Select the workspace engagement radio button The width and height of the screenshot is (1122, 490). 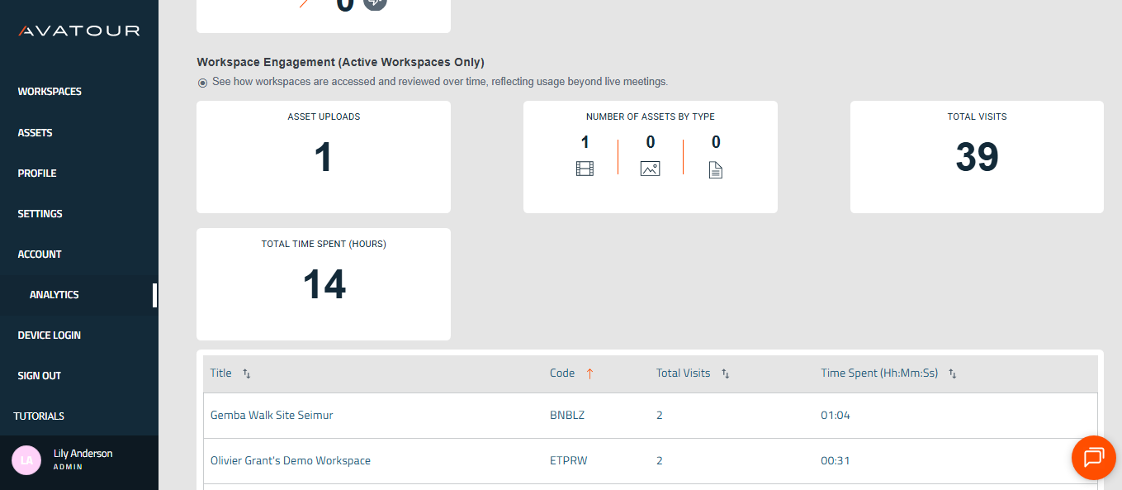click(x=201, y=81)
